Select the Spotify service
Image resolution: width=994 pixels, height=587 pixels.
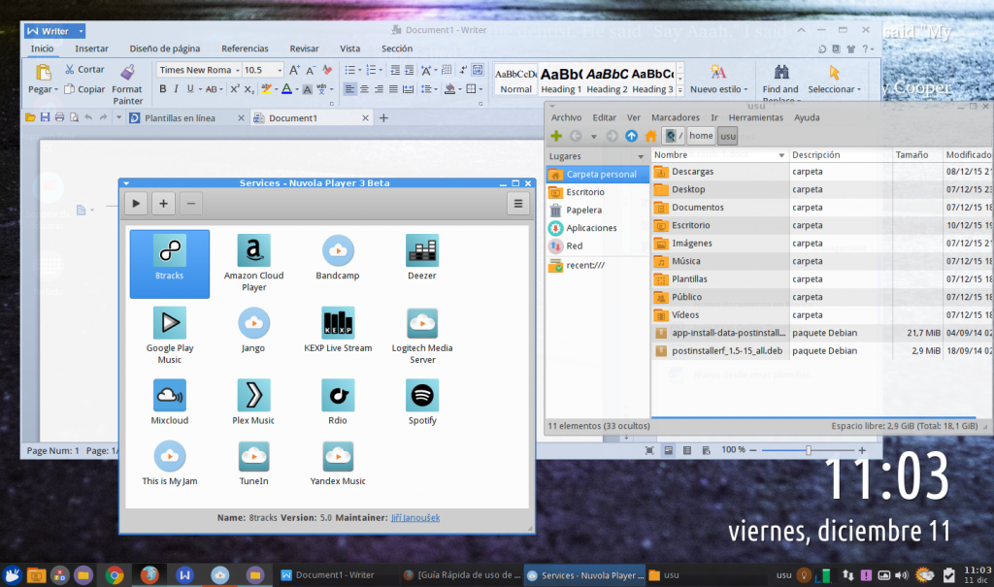[x=422, y=402]
